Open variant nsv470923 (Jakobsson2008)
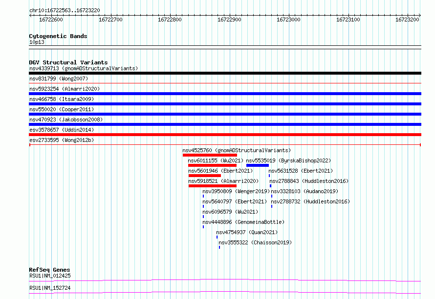This screenshot has height=299, width=435. pos(66,120)
